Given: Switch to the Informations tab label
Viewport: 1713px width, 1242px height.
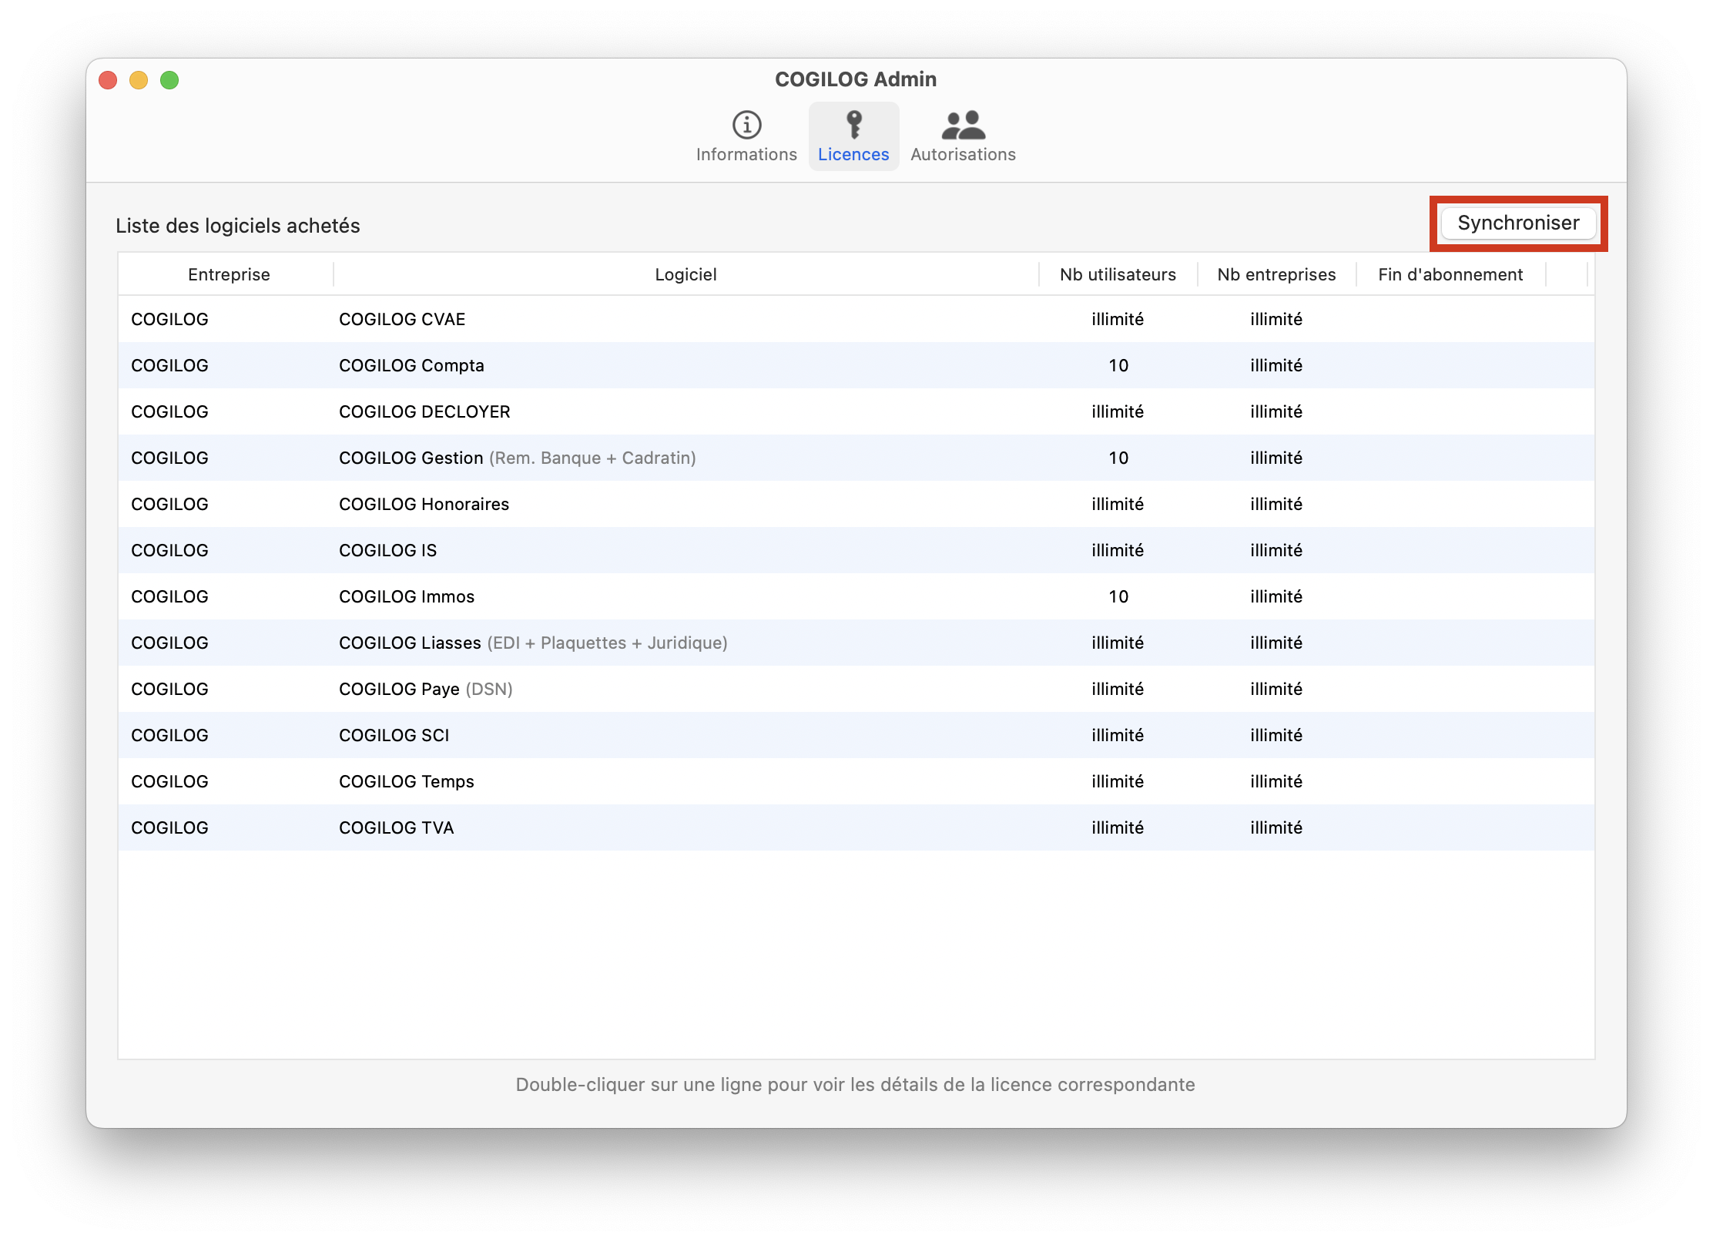Looking at the screenshot, I should click(x=746, y=154).
